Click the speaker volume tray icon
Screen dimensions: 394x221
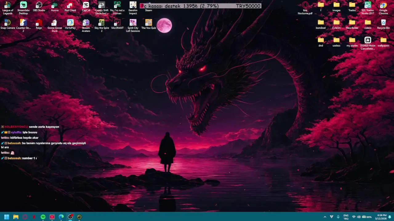359,217
